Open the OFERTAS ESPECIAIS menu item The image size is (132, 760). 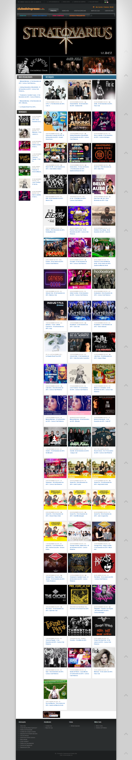click(x=80, y=11)
